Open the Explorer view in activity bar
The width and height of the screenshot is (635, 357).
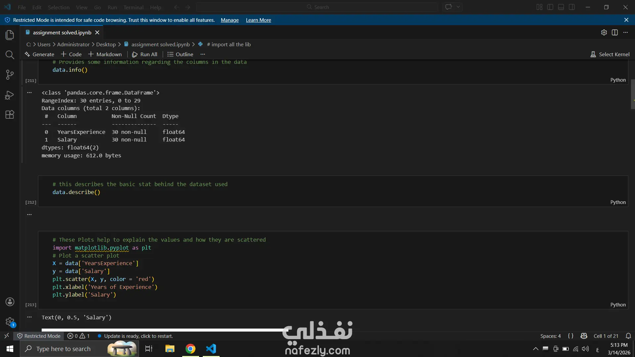(10, 35)
